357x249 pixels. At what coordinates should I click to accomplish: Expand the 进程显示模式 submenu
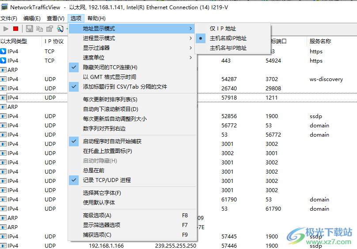click(x=133, y=38)
